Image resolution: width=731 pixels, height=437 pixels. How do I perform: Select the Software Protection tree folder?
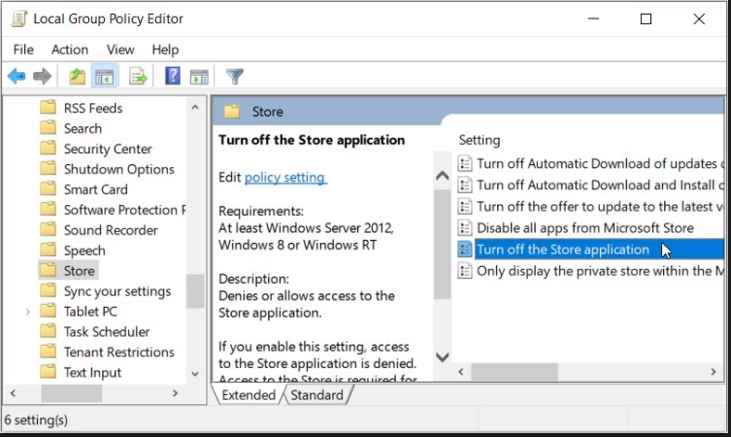tap(124, 210)
